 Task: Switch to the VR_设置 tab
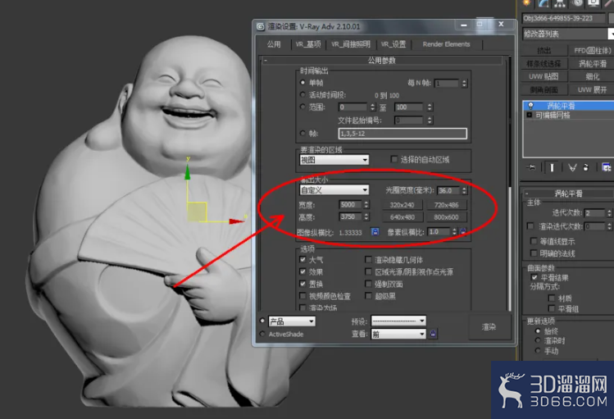point(393,44)
